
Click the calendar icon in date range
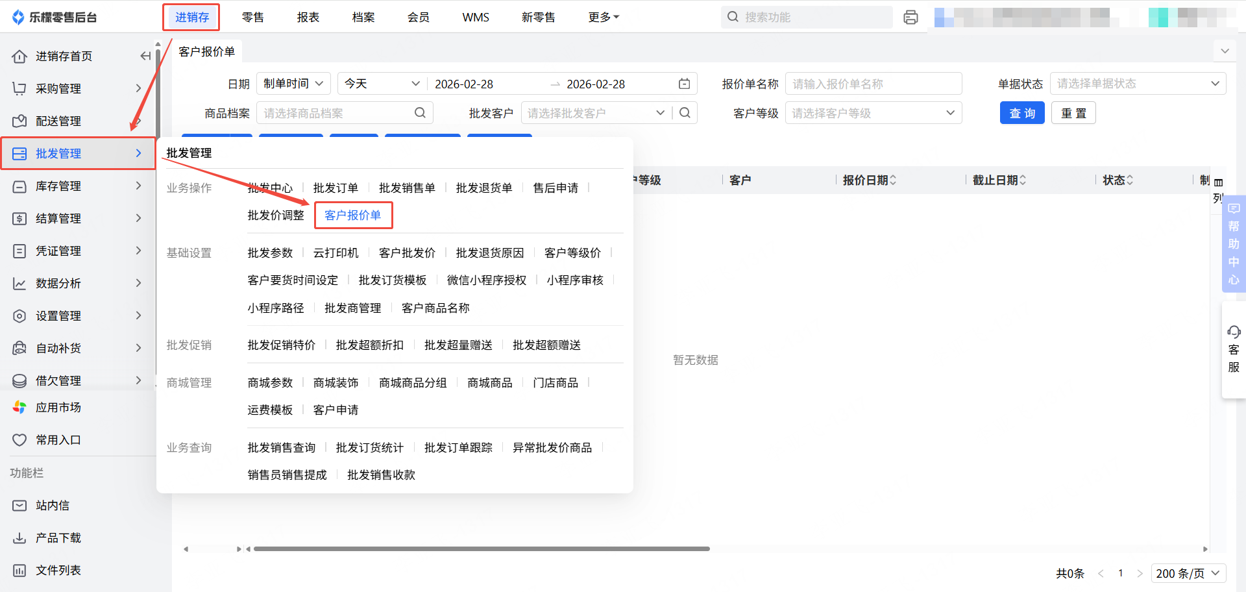(684, 84)
